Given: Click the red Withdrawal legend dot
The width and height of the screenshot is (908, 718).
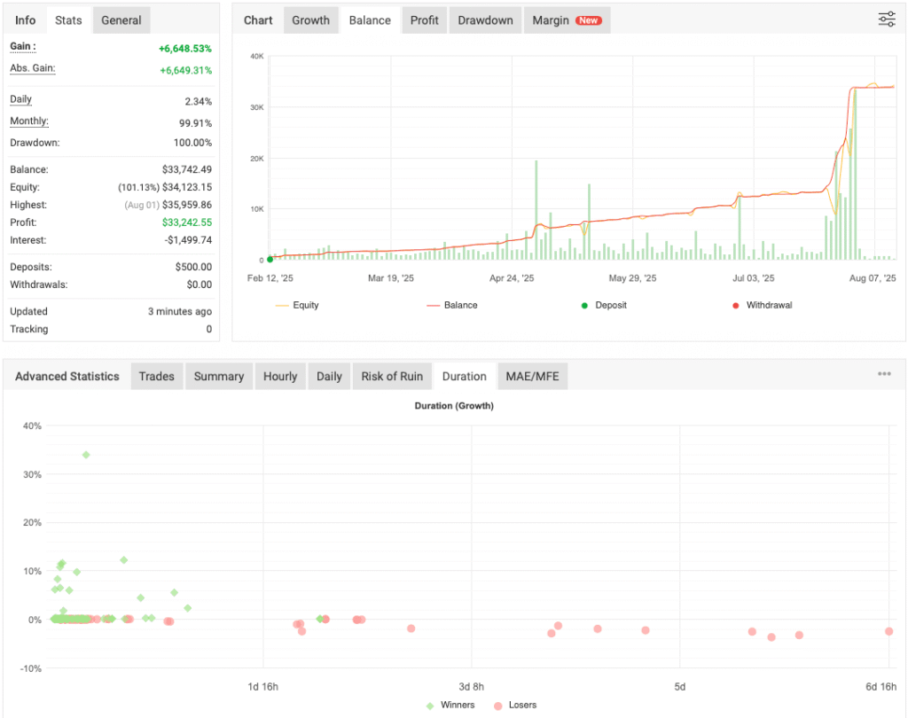Looking at the screenshot, I should coord(735,305).
